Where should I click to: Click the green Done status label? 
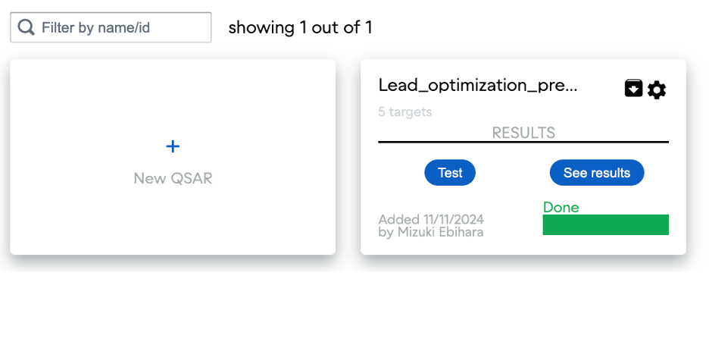tap(561, 207)
